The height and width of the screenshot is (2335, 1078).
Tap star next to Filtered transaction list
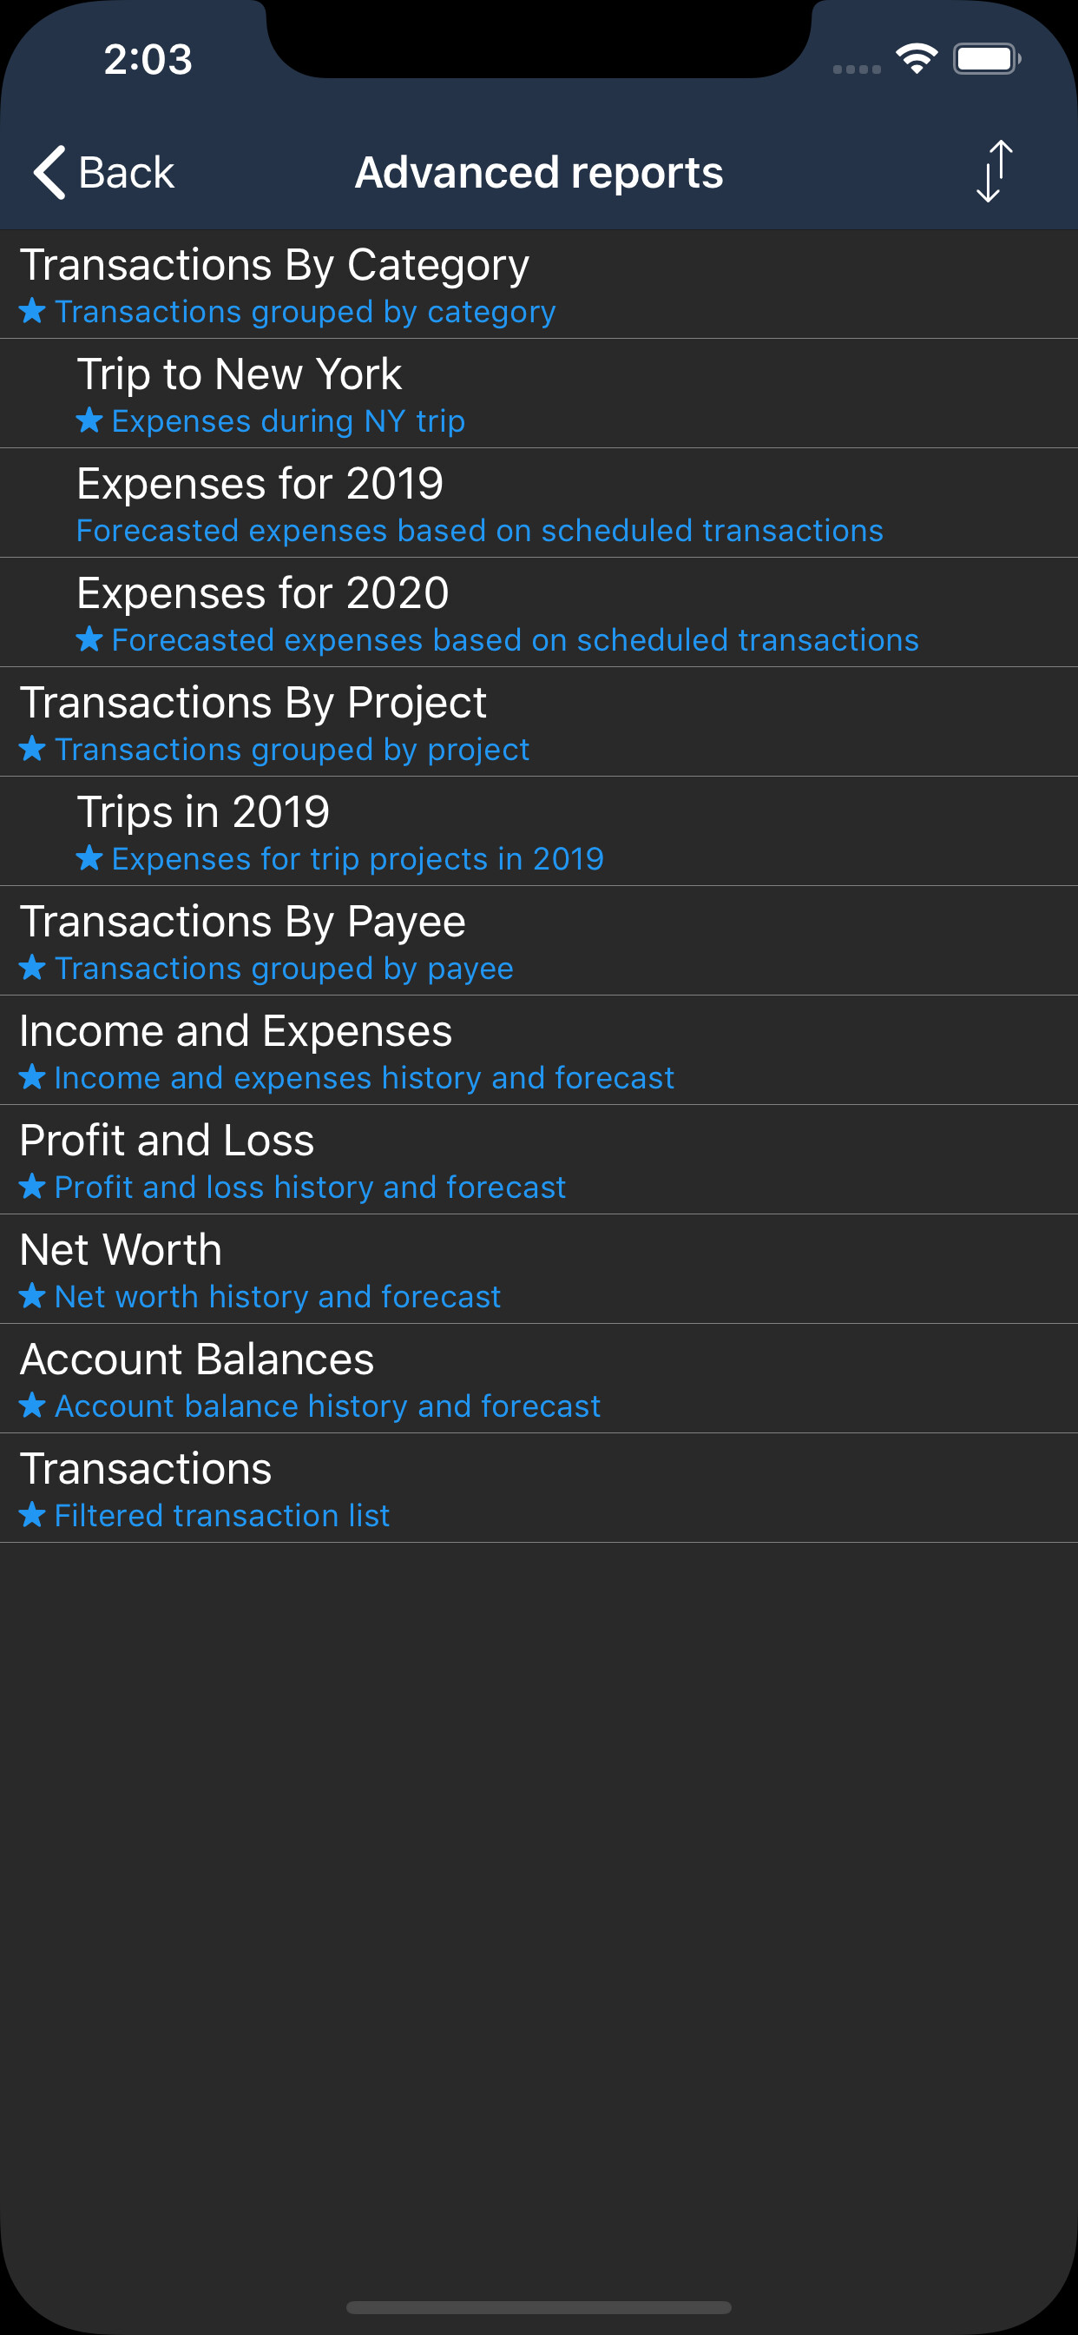(33, 1515)
